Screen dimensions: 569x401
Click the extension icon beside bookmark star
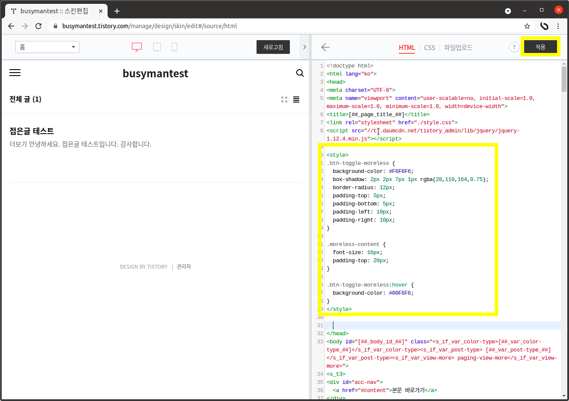tap(544, 26)
